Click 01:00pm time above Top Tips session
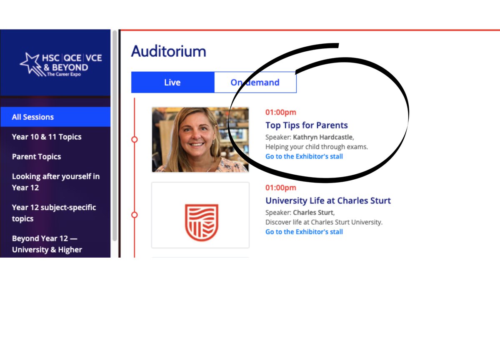This screenshot has width=500, height=354. [x=281, y=112]
